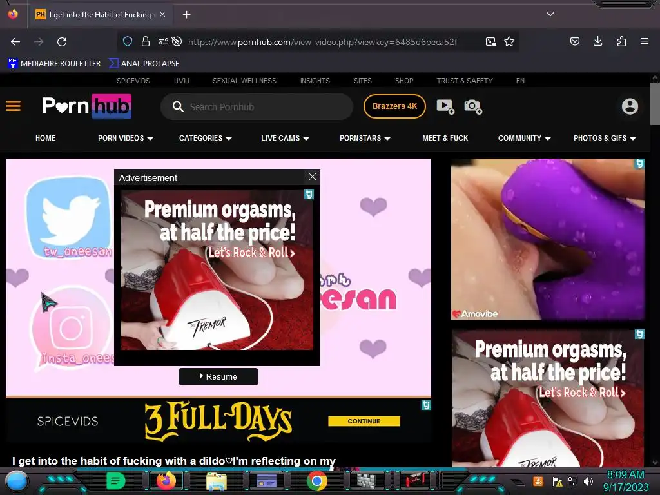Click the page vertical scrollbar thumb

pos(655,104)
